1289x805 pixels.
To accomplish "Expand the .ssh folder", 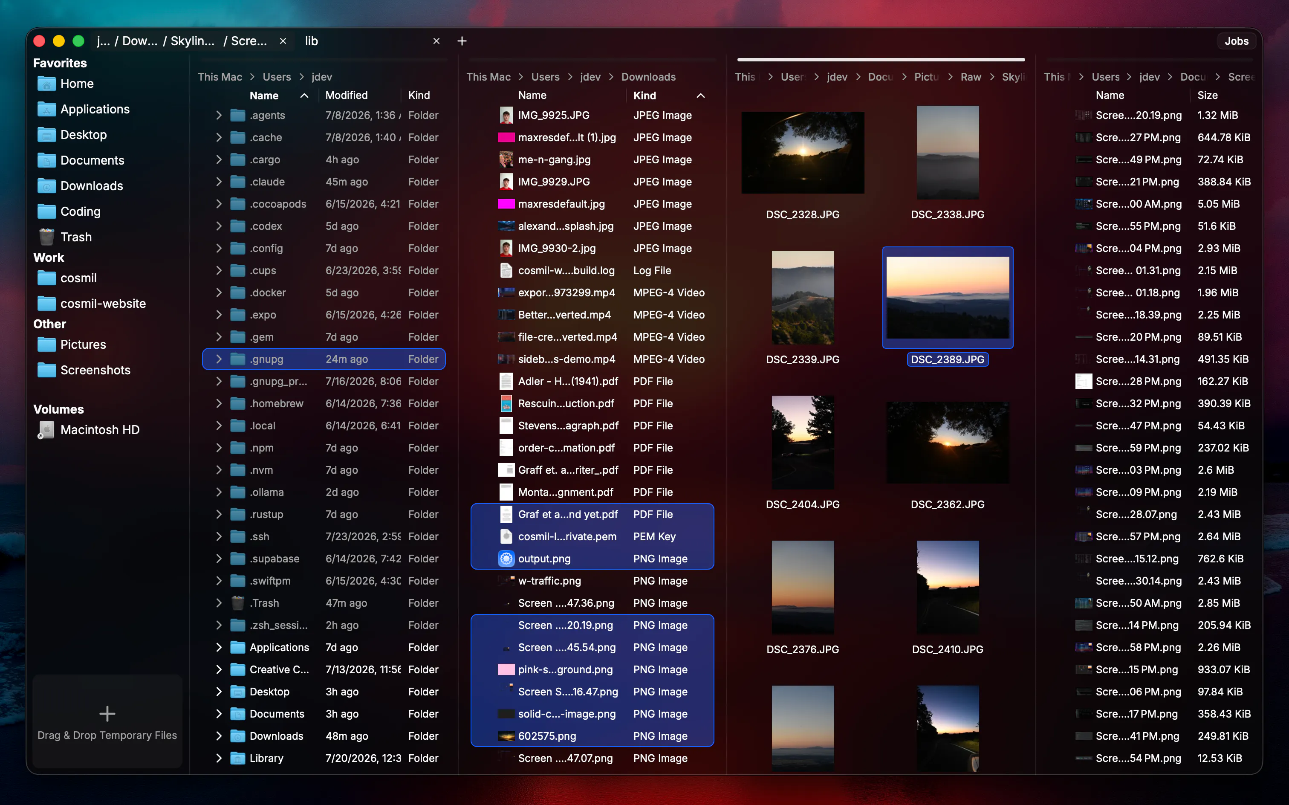I will (219, 537).
